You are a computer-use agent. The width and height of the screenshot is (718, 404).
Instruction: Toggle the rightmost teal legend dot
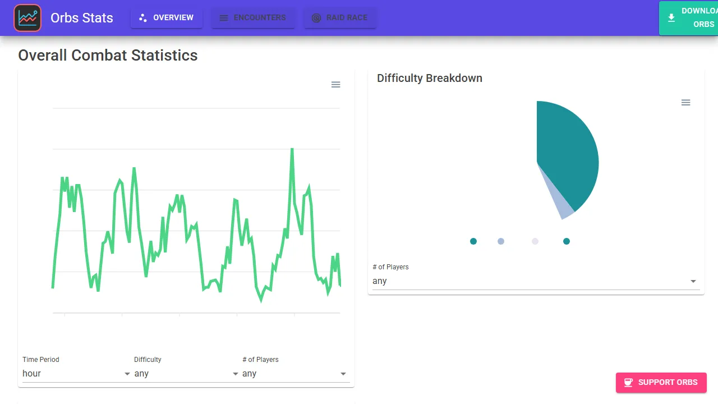(566, 241)
